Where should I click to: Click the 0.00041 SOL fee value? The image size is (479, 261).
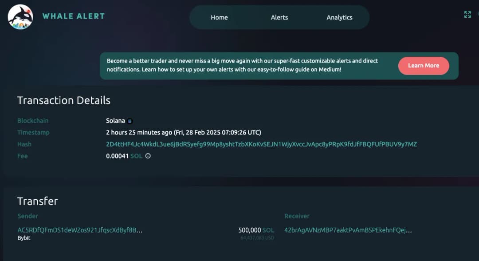coord(124,156)
